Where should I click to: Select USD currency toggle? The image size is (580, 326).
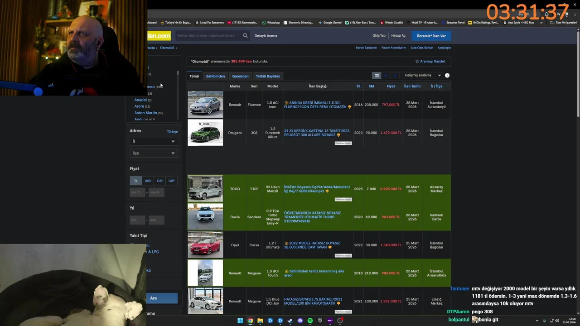148,181
